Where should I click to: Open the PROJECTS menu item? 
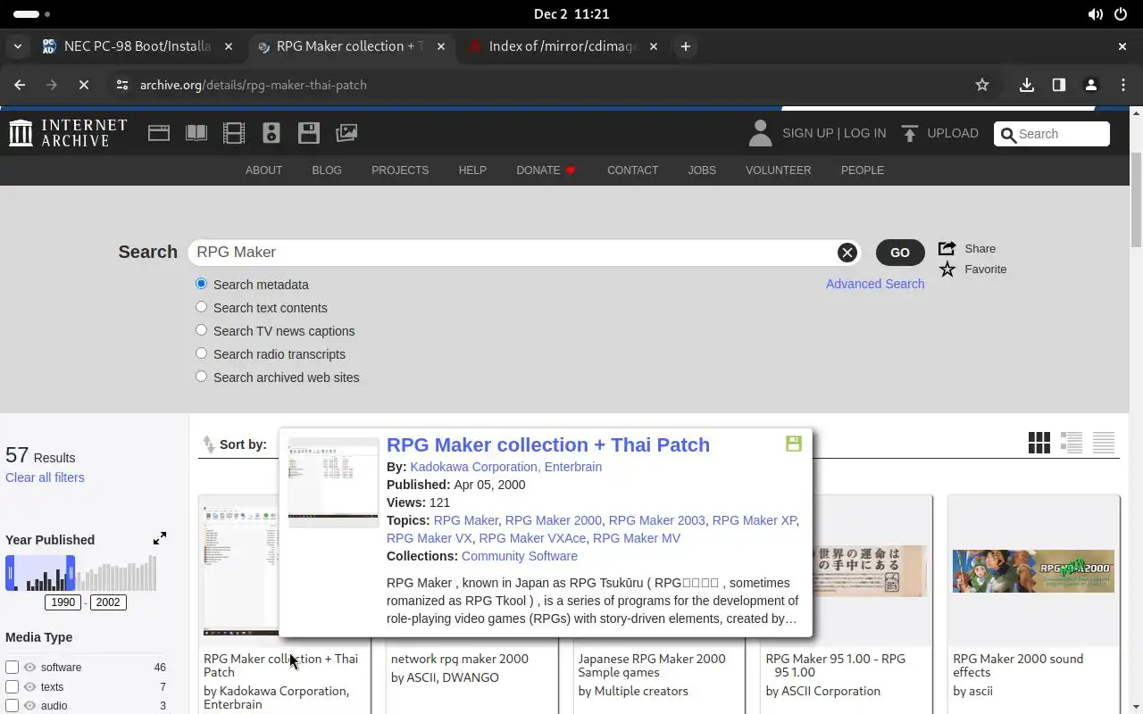click(x=400, y=170)
